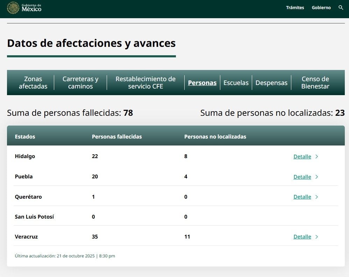Click the chevron arrow beside Querétaro Detalle
This screenshot has height=277, width=349.
(x=316, y=197)
